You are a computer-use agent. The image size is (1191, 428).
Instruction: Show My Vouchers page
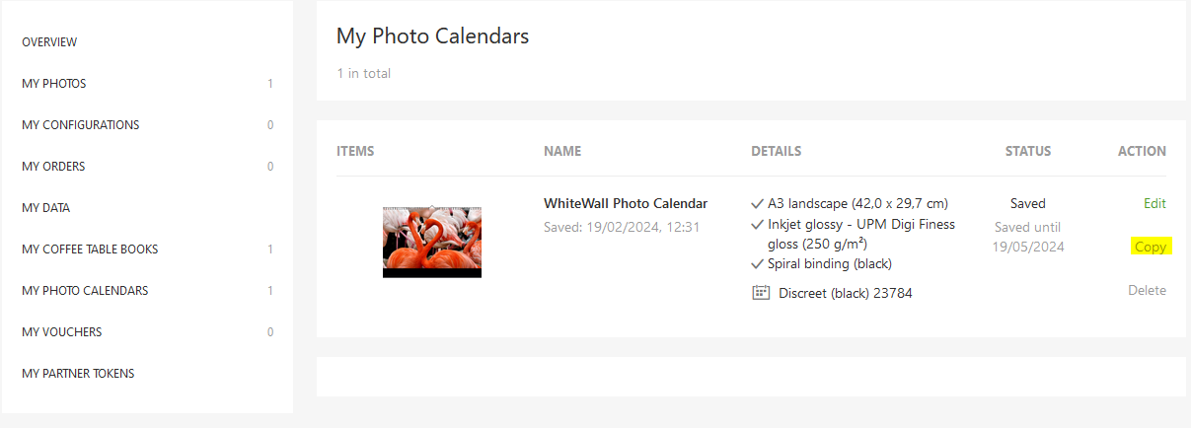pyautogui.click(x=62, y=332)
